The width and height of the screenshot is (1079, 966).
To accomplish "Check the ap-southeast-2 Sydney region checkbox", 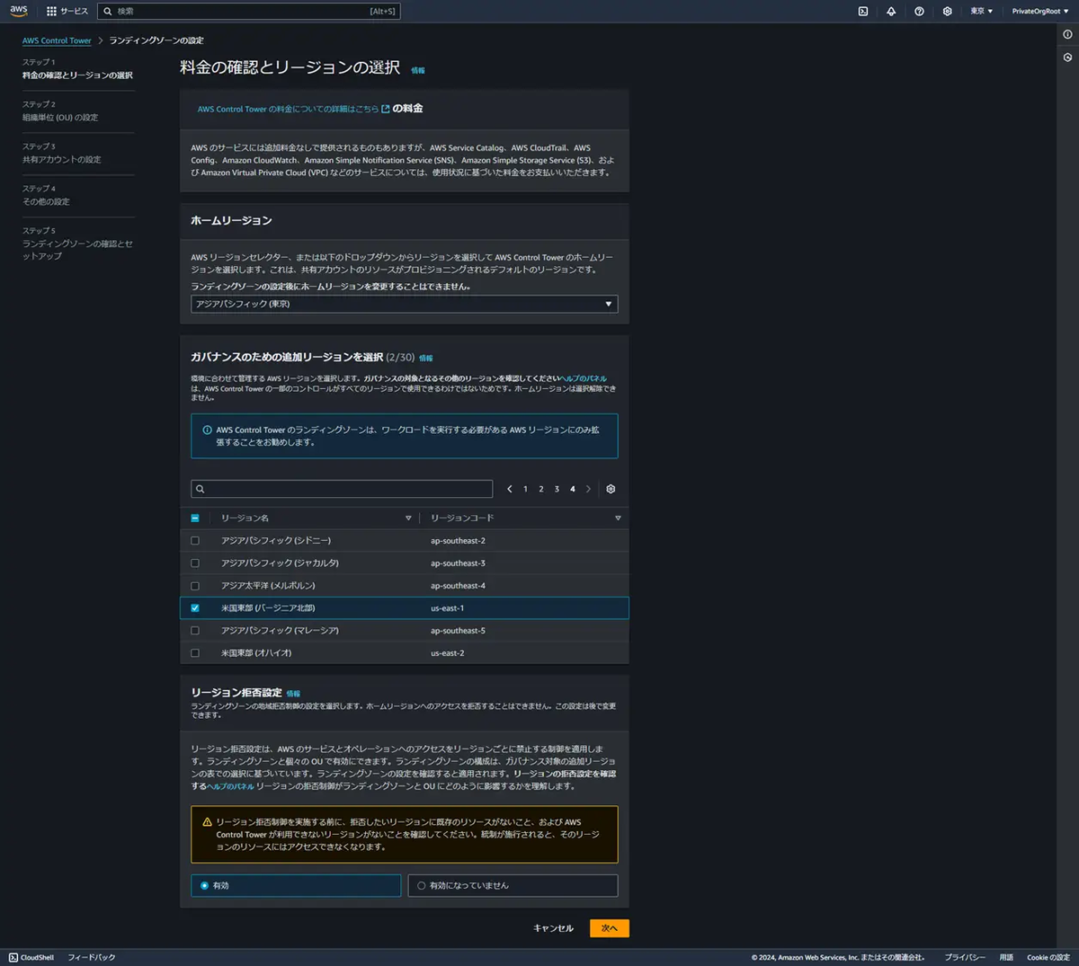I will click(x=195, y=541).
